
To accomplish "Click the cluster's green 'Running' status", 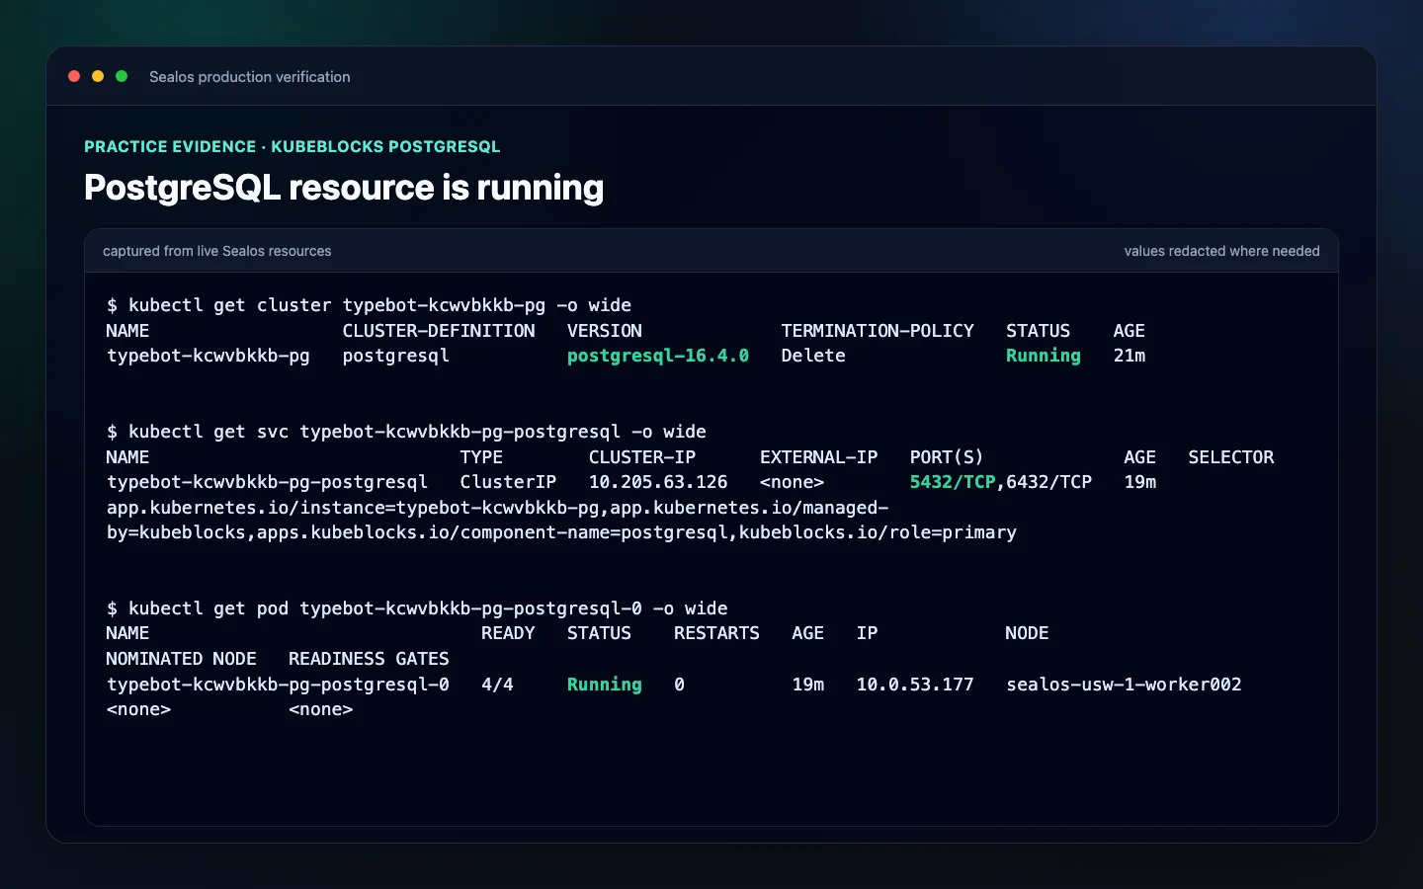I will pos(1044,356).
